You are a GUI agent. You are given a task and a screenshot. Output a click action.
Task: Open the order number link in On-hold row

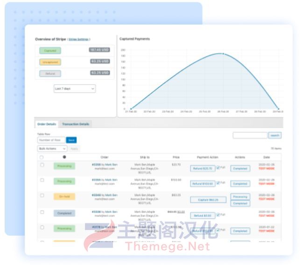[96, 195]
